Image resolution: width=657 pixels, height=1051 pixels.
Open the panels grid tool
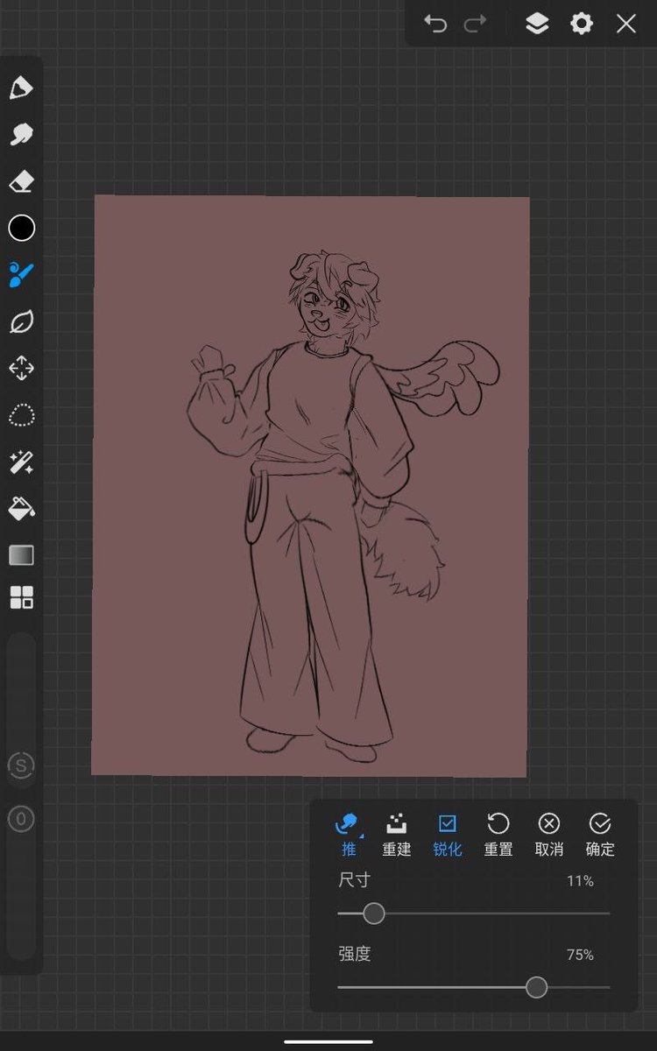coord(21,598)
